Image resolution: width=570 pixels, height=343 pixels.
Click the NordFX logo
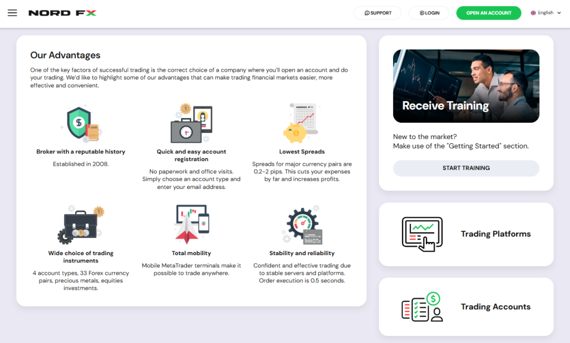tap(62, 13)
